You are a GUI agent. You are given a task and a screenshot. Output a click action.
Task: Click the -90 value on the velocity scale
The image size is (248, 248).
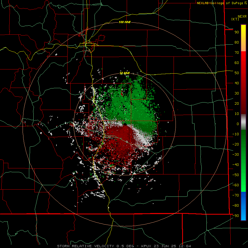236,216
